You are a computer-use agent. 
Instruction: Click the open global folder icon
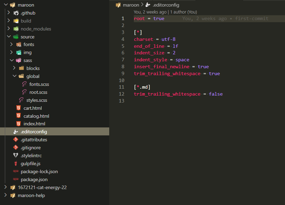coord(21,76)
